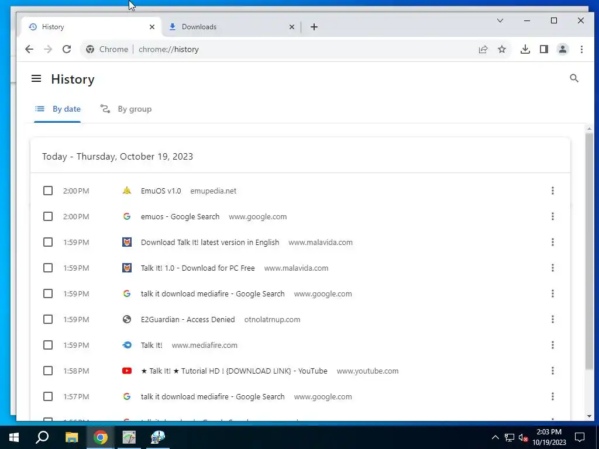Click the share this page icon

point(483,49)
